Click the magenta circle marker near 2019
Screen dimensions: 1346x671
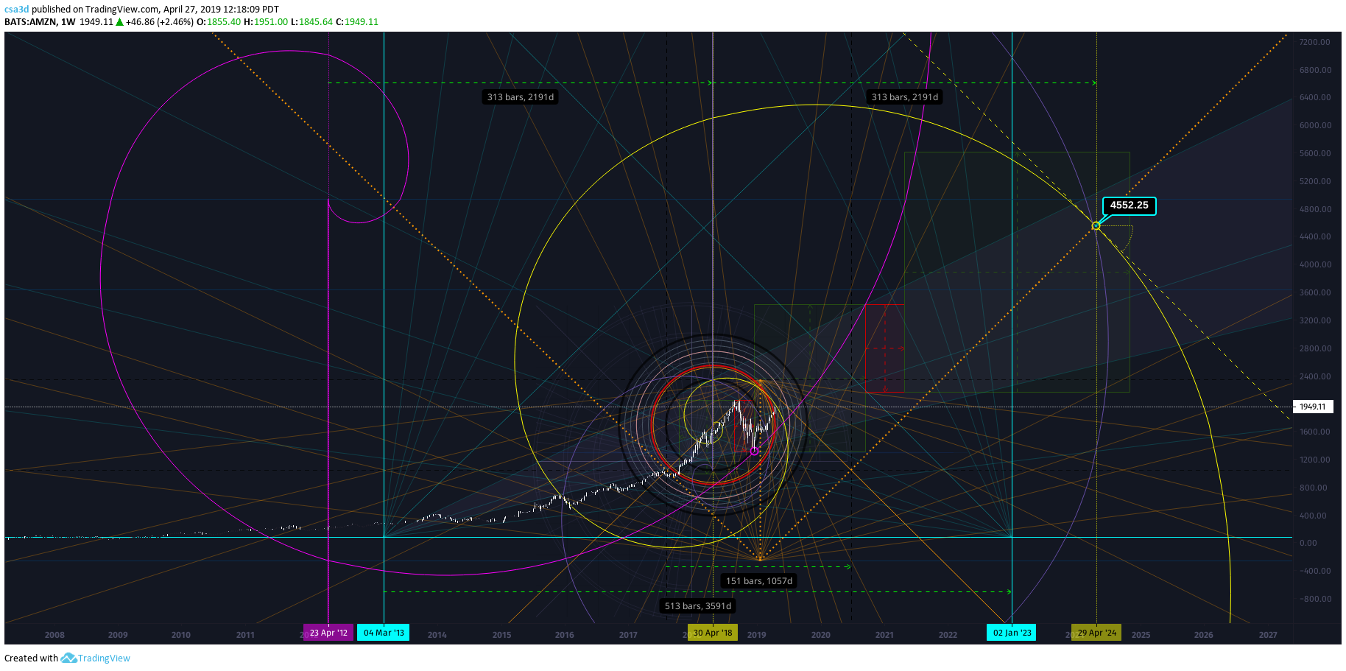[x=755, y=451]
